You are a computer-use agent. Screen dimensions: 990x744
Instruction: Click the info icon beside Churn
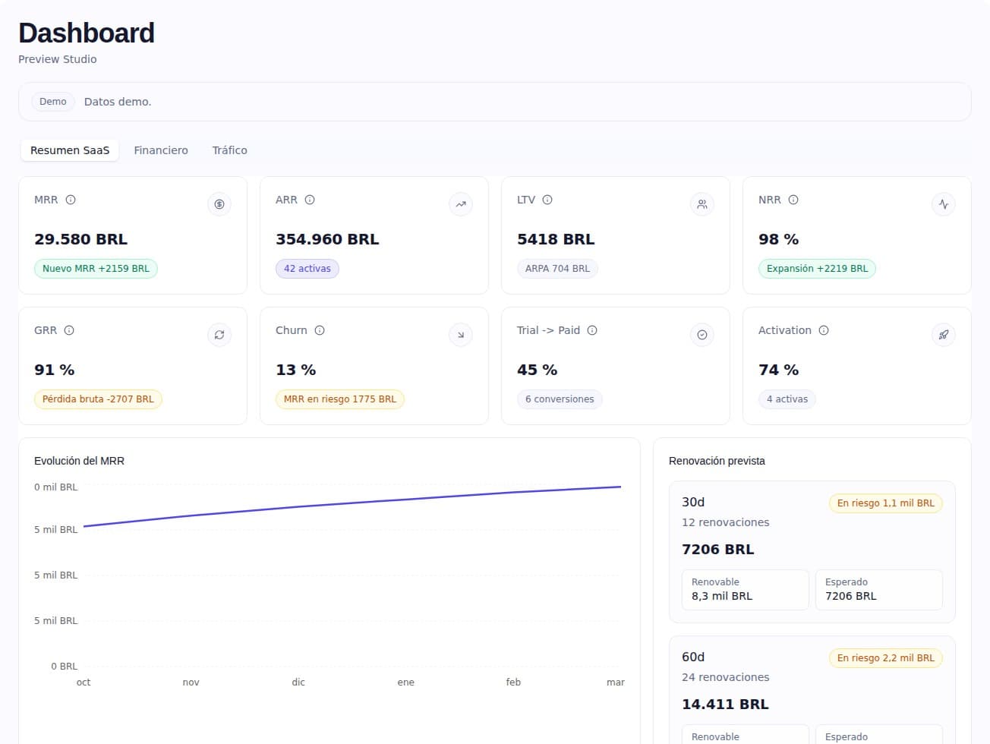(x=320, y=330)
